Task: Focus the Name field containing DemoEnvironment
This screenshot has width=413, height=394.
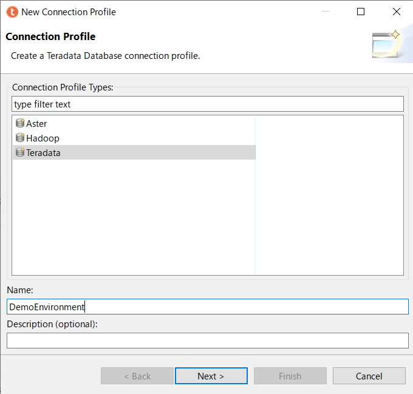Action: tap(207, 307)
